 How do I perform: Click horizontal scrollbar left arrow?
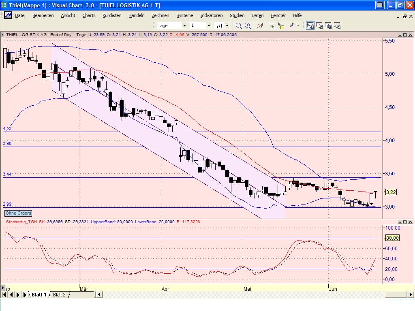coord(99,295)
